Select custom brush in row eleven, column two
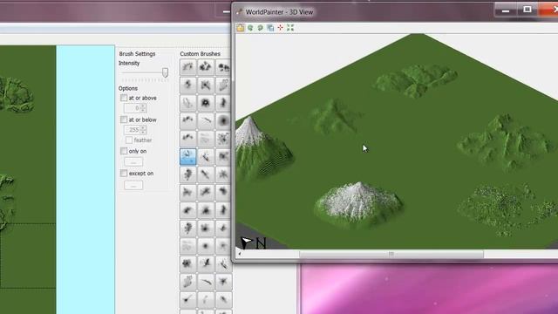Image resolution: width=558 pixels, height=314 pixels. point(206,246)
